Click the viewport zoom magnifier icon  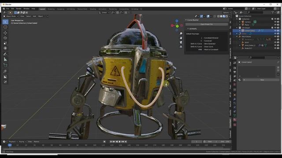(181, 33)
